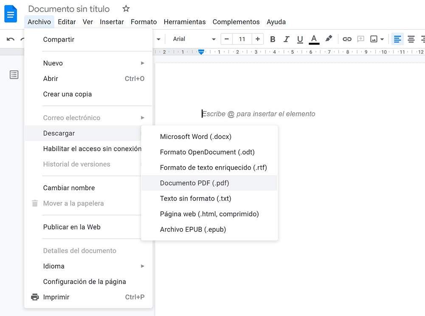
Task: Toggle underline formatting
Action: [x=300, y=39]
